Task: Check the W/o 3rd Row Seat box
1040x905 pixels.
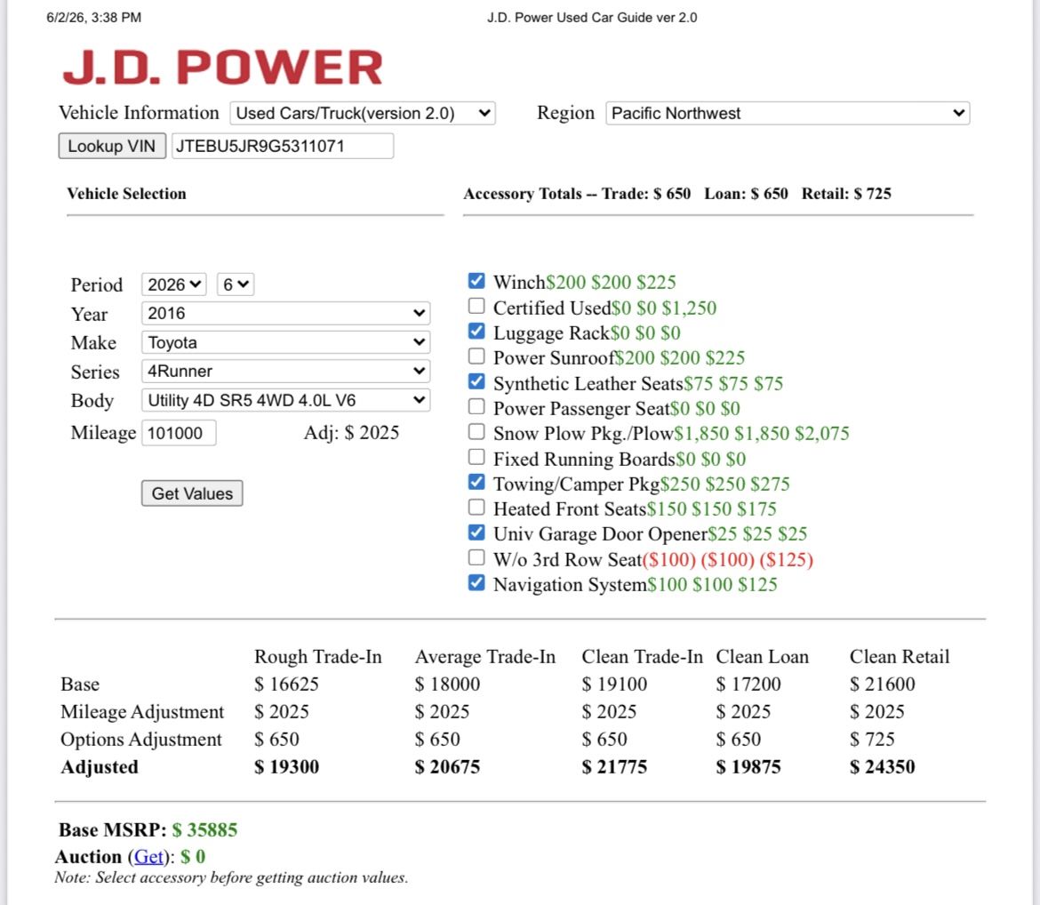Action: [476, 557]
